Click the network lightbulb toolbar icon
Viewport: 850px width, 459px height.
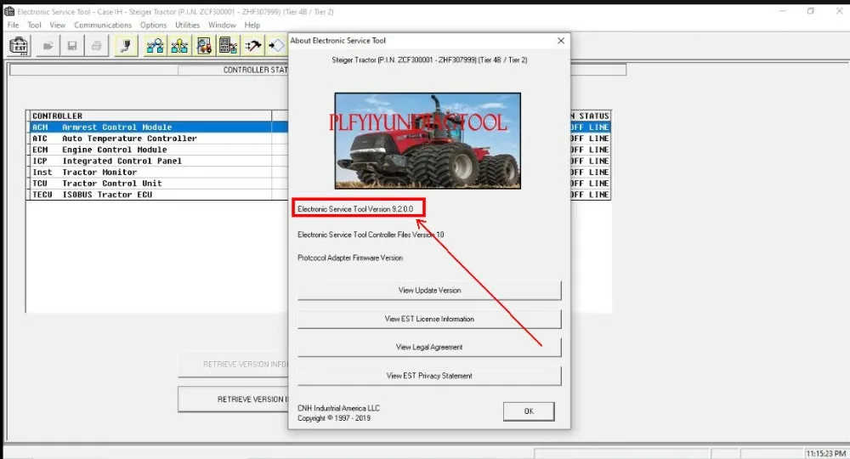tap(179, 46)
